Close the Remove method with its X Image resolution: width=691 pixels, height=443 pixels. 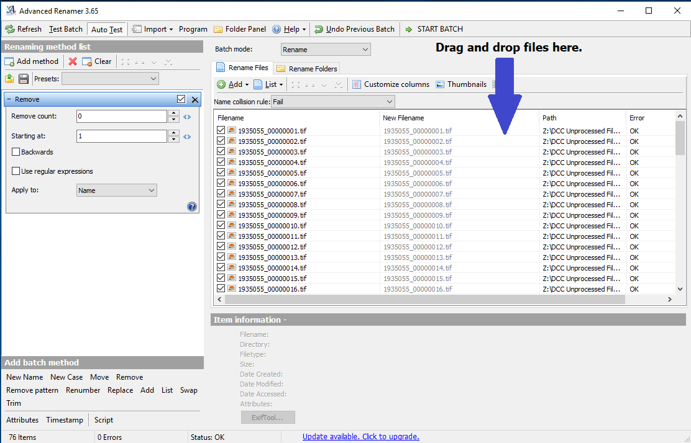pos(194,99)
